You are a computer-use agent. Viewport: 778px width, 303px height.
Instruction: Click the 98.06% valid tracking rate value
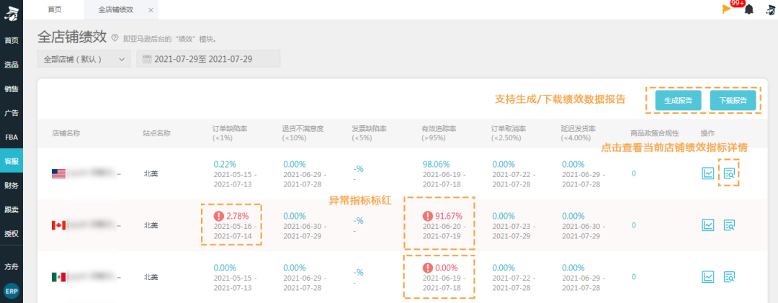436,164
